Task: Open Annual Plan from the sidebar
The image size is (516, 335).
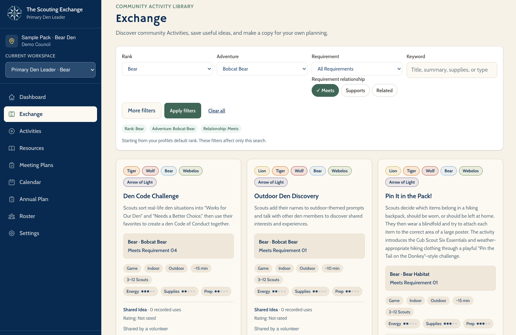Action: pos(50,199)
